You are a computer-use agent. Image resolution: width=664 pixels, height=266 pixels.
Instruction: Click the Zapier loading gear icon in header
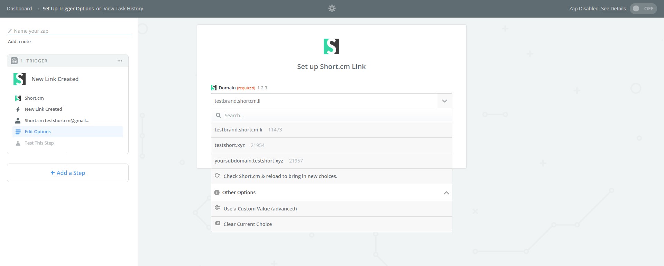[x=332, y=8]
